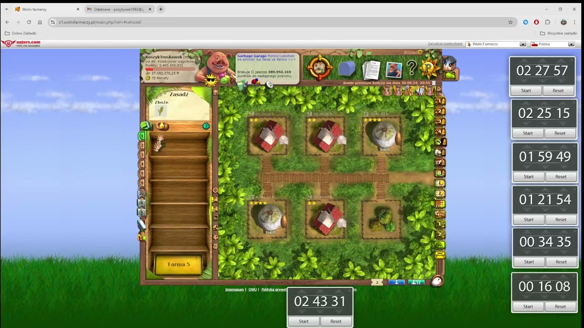The height and width of the screenshot is (328, 584).
Task: Open the teal market cart icon
Action: (416, 282)
